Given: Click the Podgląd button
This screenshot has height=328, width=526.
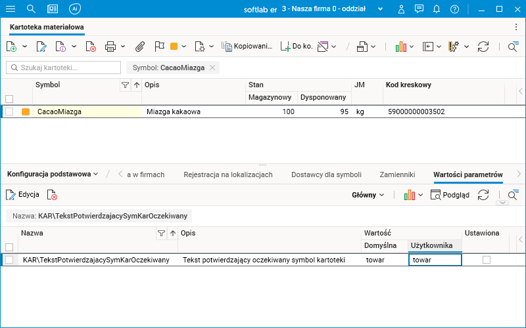Looking at the screenshot, I should (450, 195).
